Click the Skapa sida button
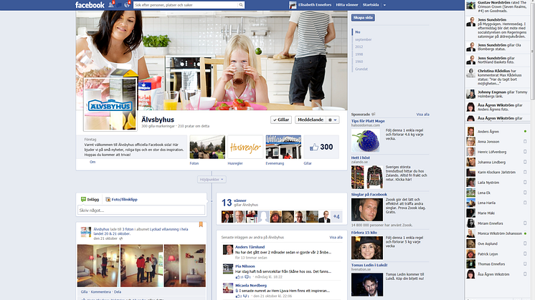 pos(363,17)
